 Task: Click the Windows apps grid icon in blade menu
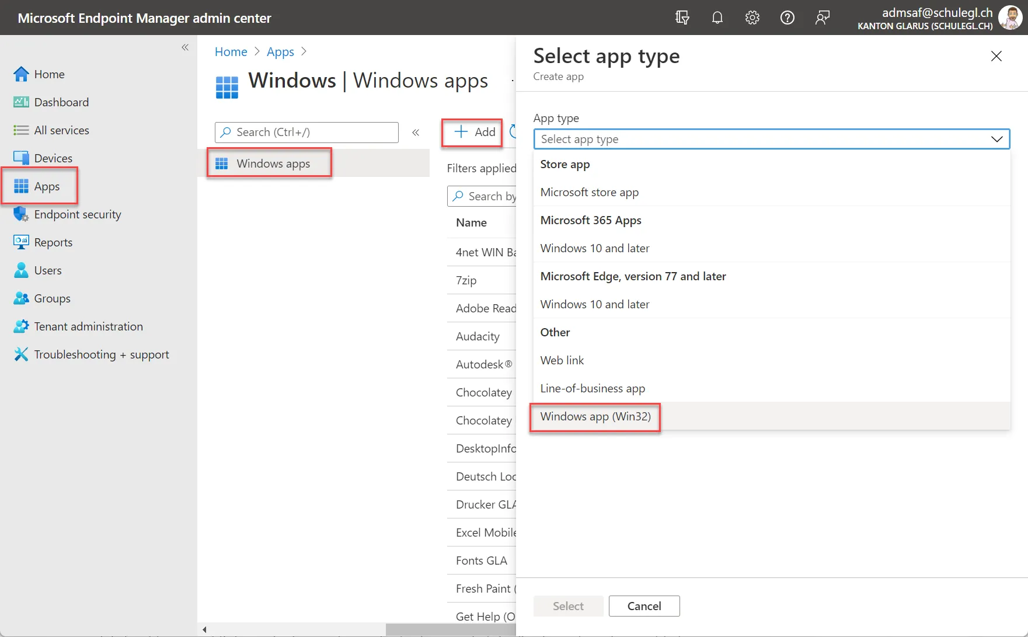point(222,164)
